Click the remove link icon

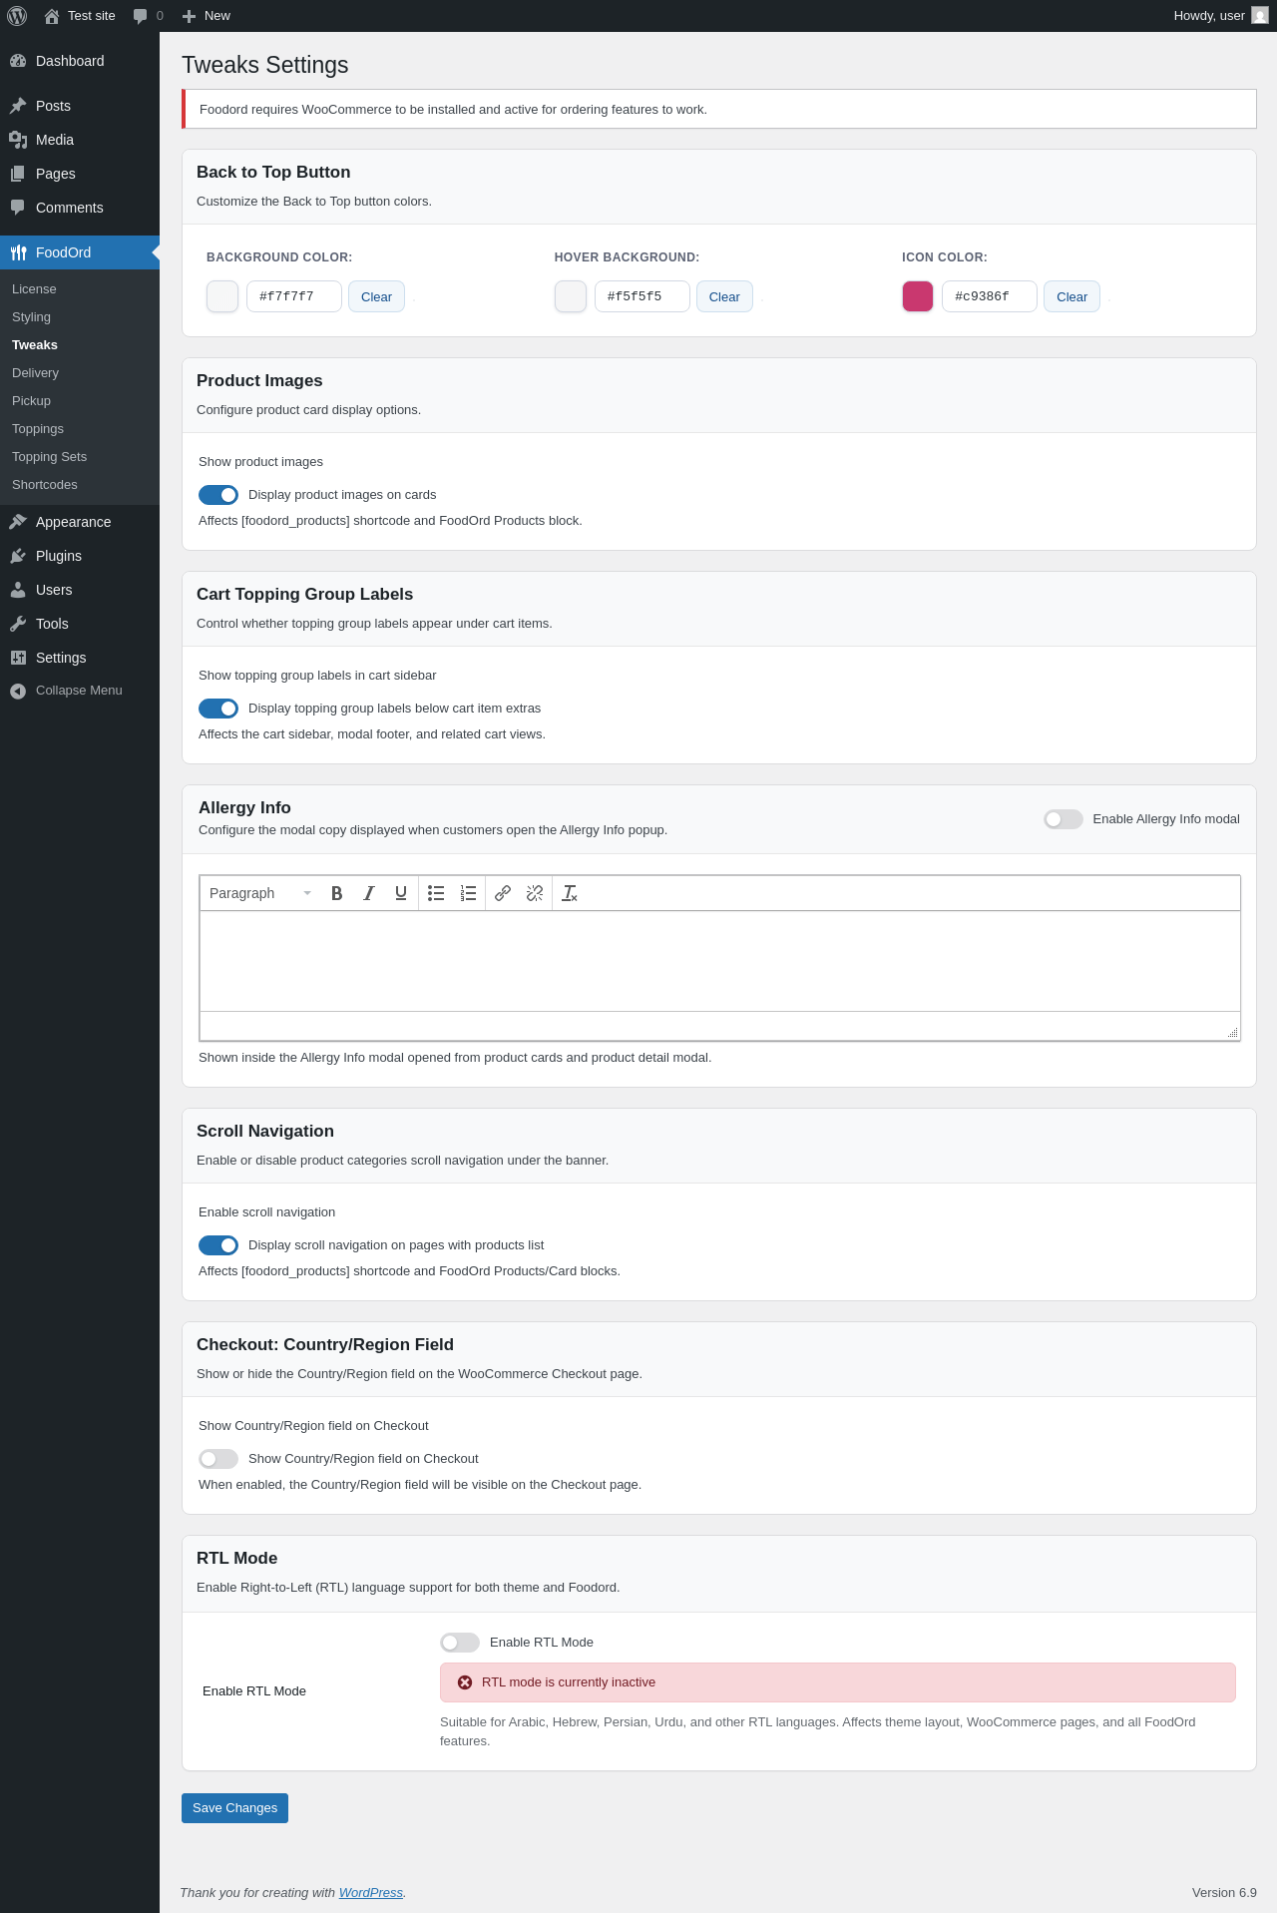[535, 893]
